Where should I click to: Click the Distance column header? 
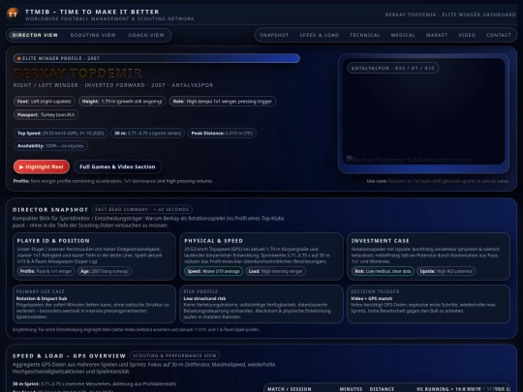coord(382,389)
